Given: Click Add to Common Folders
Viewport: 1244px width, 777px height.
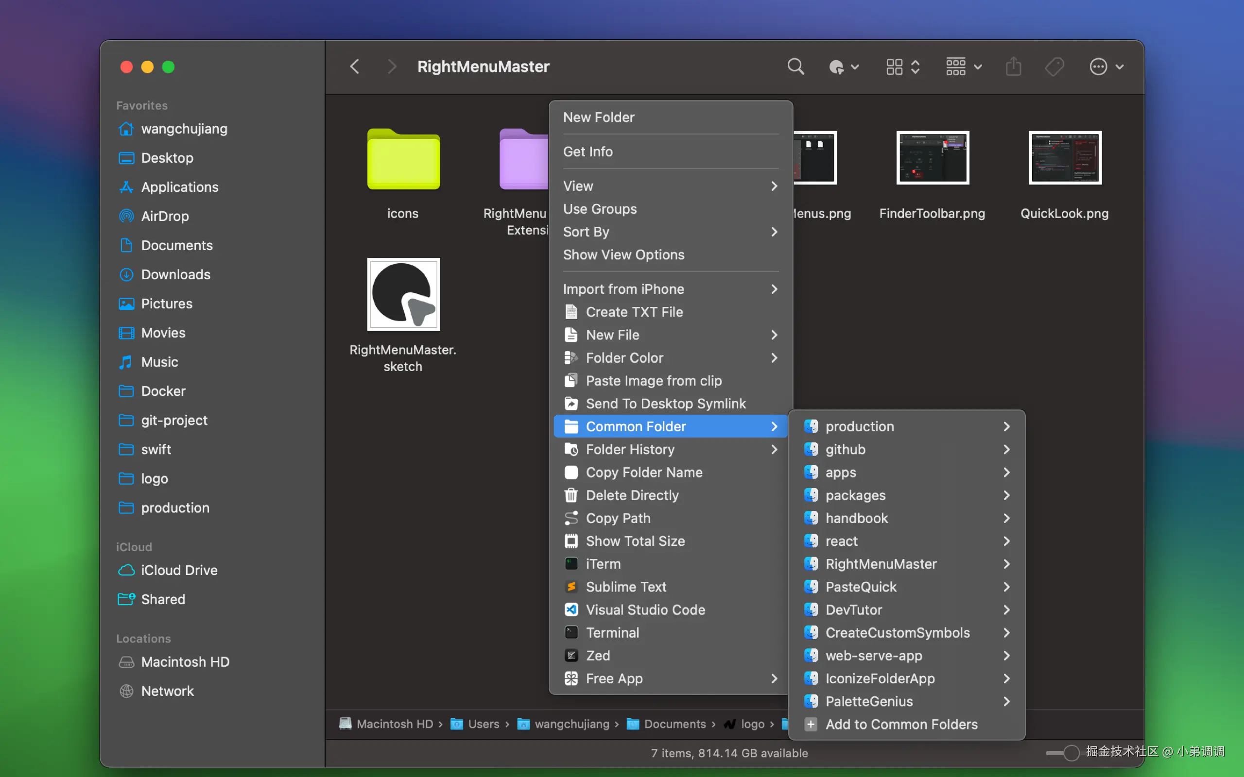Looking at the screenshot, I should 901,724.
